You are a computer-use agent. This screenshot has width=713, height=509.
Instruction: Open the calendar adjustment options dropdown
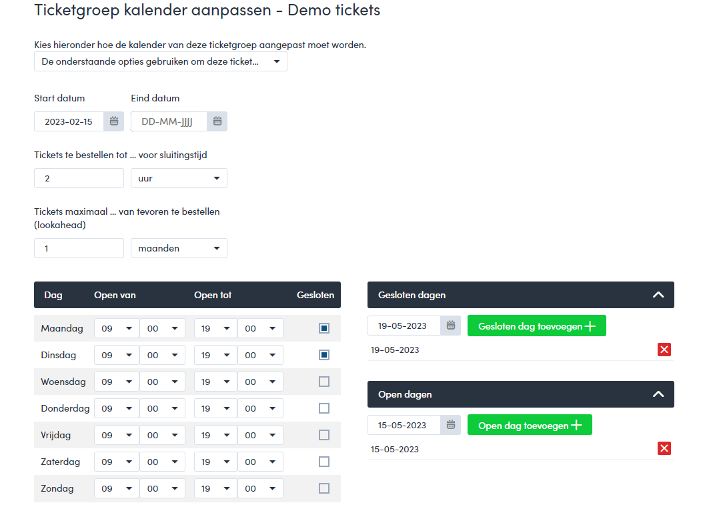[161, 61]
